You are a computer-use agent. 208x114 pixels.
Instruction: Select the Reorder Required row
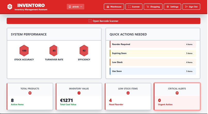tap(153, 44)
